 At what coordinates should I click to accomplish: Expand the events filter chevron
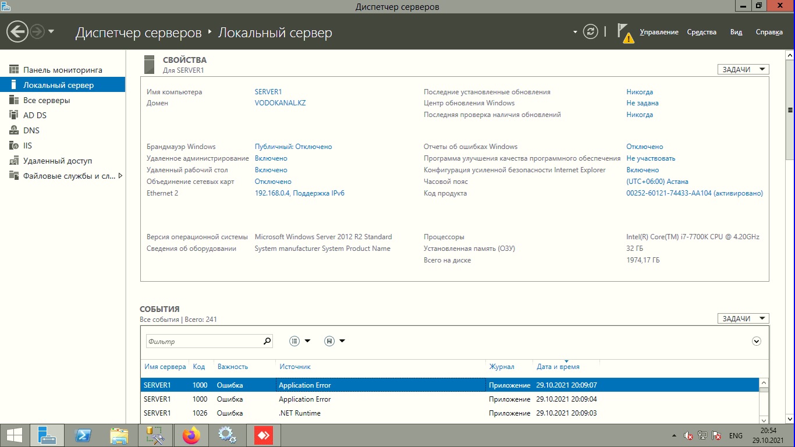point(757,341)
